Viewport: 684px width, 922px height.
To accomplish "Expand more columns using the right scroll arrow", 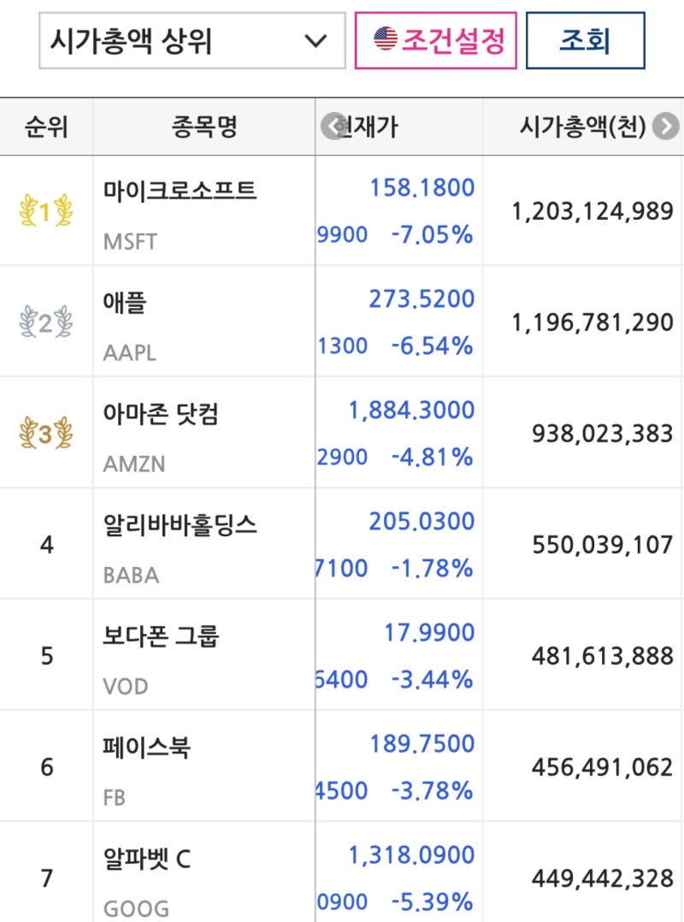I will pos(665,127).
